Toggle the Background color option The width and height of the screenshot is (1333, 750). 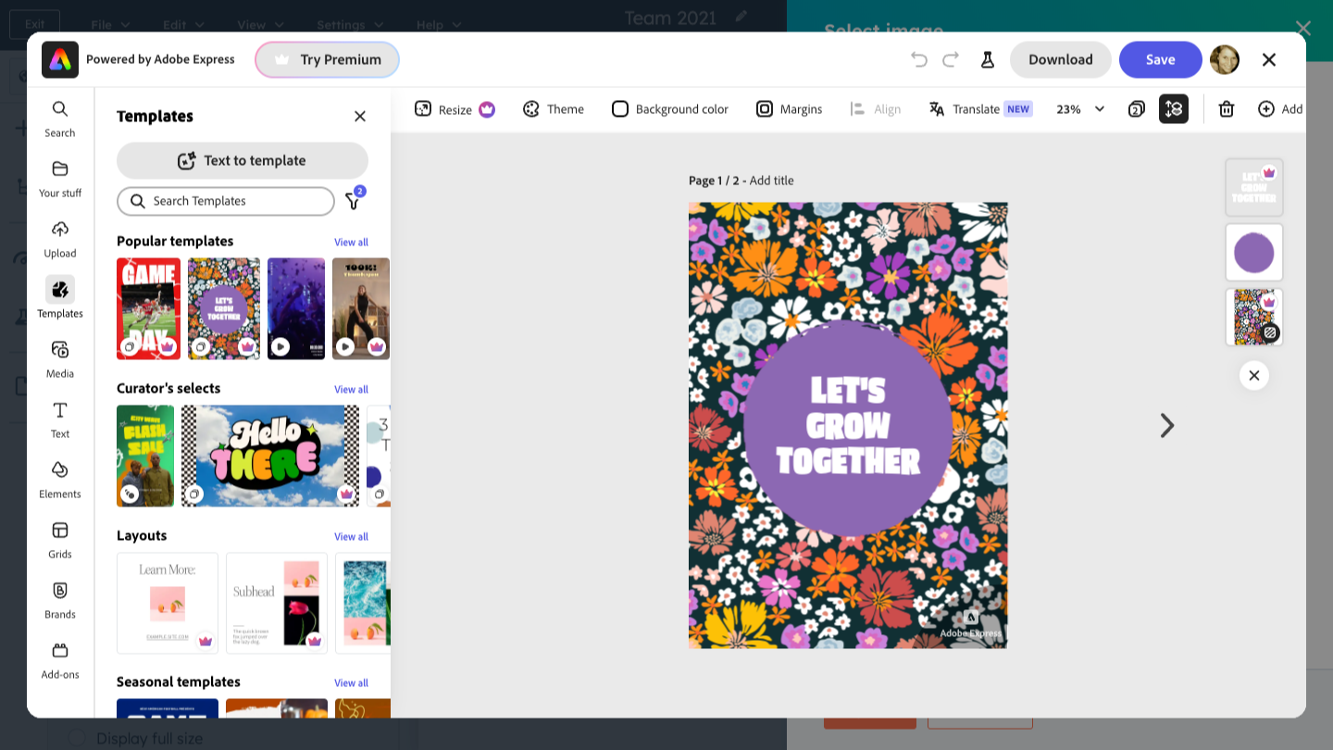[x=670, y=109]
